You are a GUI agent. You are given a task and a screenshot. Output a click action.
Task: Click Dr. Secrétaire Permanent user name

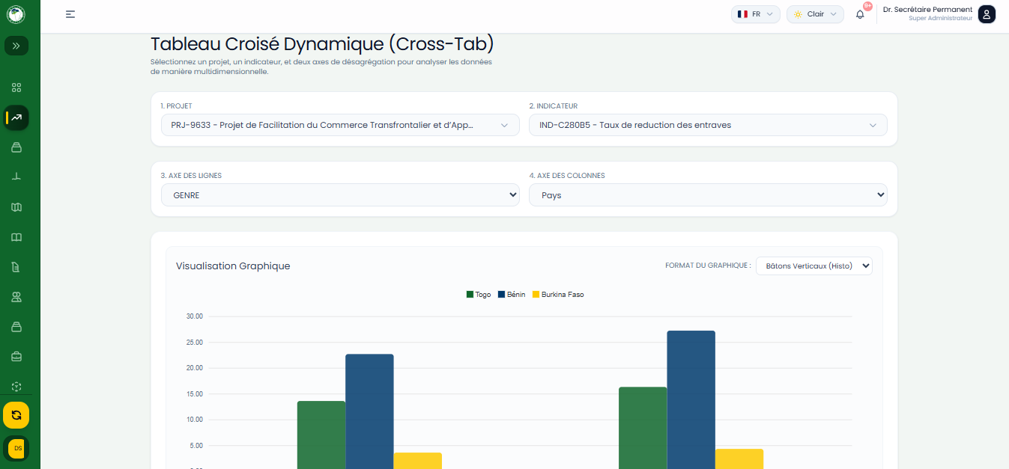[x=927, y=10]
